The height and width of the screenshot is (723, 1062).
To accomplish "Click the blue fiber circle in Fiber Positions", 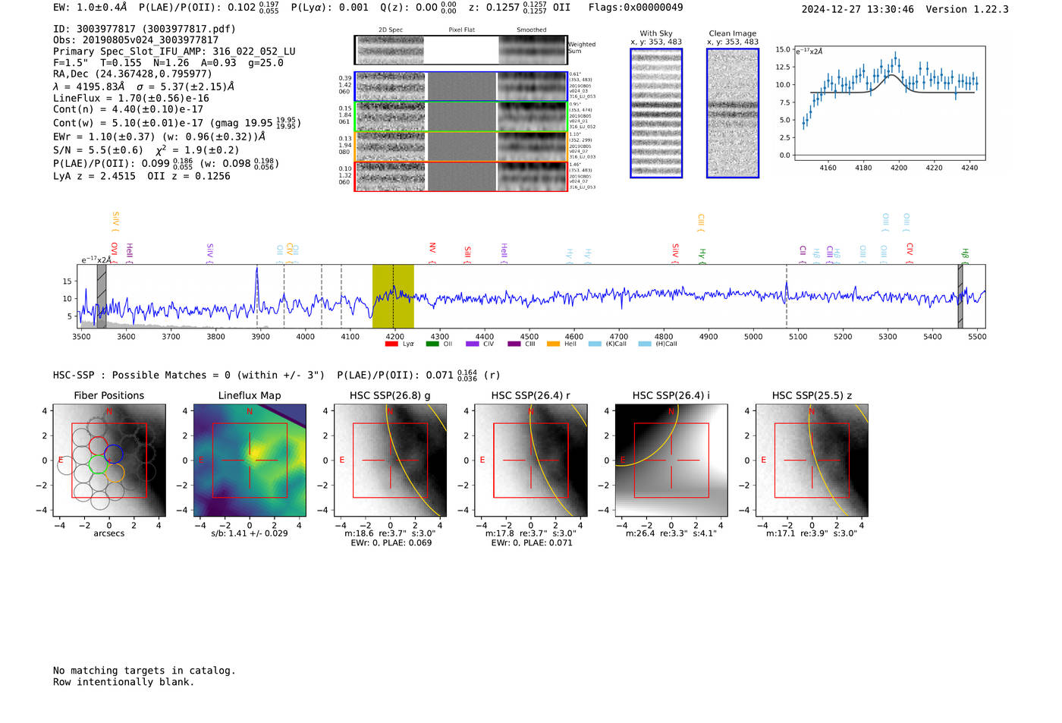I will click(x=114, y=454).
